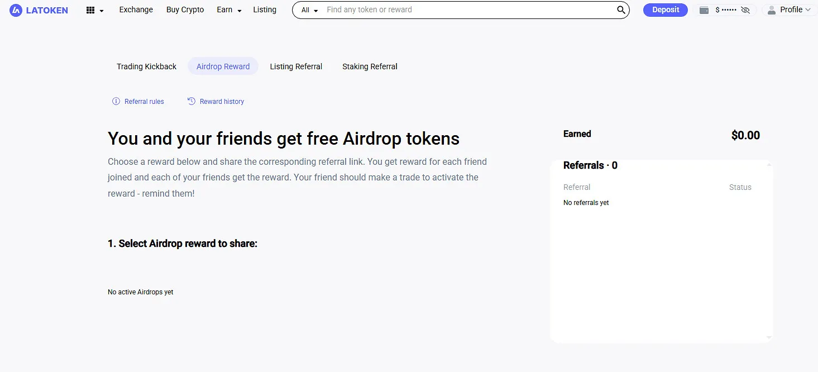Image resolution: width=818 pixels, height=372 pixels.
Task: Click the LATOKEN logo
Action: (39, 10)
